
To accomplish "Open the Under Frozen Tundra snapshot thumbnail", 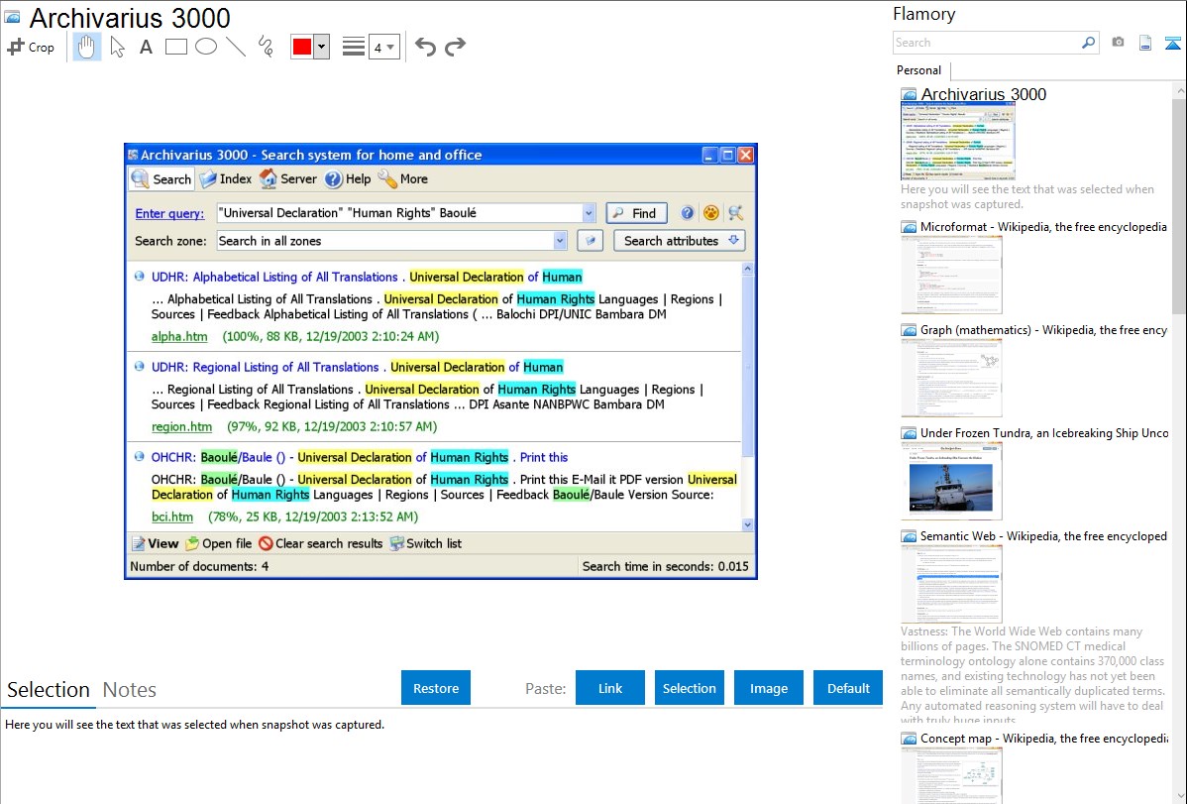I will [951, 480].
